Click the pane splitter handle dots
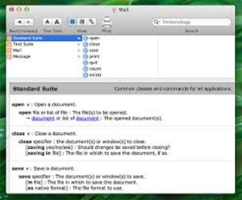 coord(122,80)
